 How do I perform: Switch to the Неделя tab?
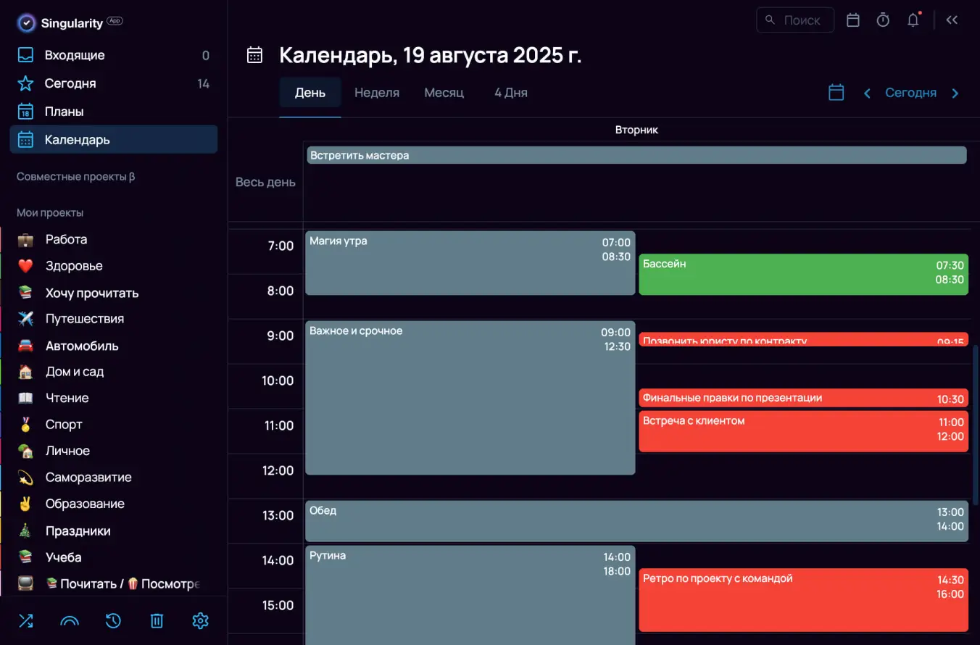coord(377,92)
